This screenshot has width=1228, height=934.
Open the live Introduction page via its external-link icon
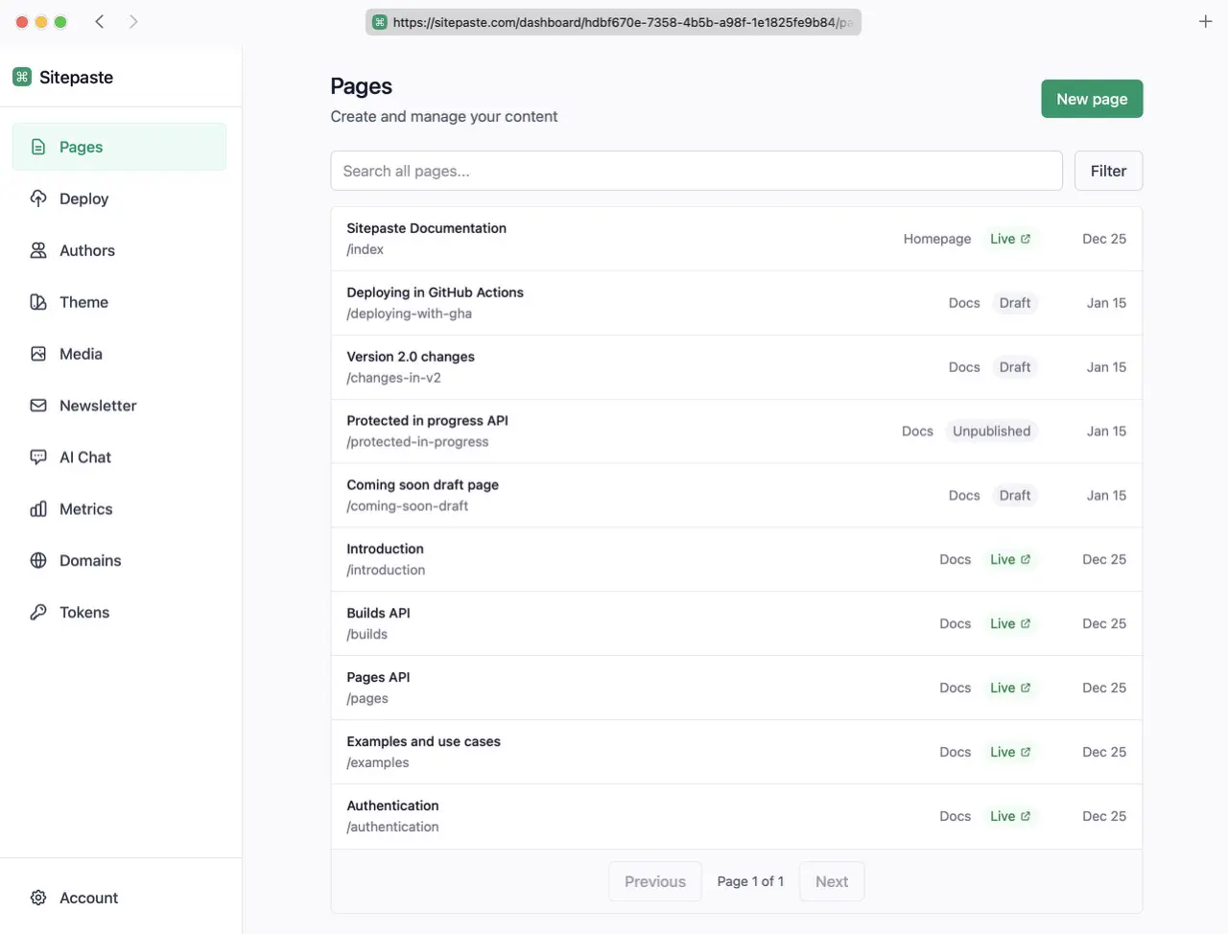coord(1026,559)
